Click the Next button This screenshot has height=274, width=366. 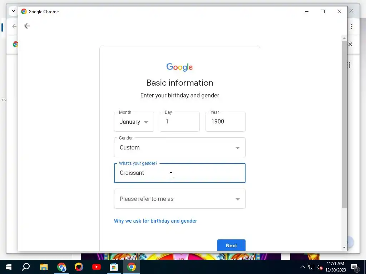point(231,245)
